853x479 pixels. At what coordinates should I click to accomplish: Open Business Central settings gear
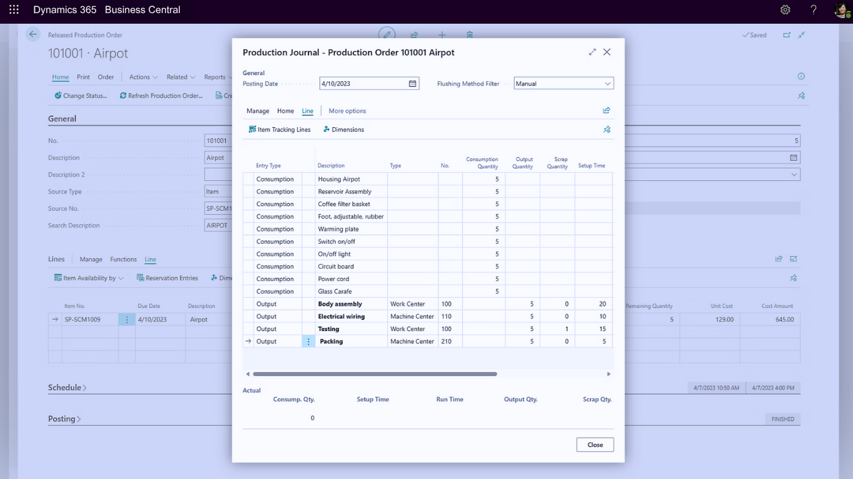click(x=785, y=9)
